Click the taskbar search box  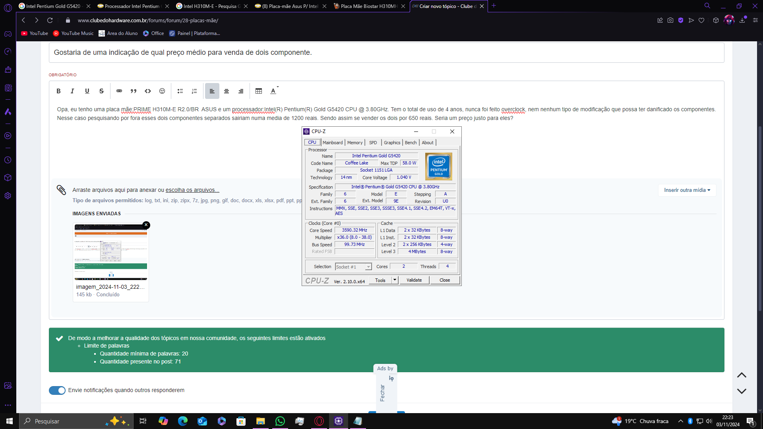(76, 421)
